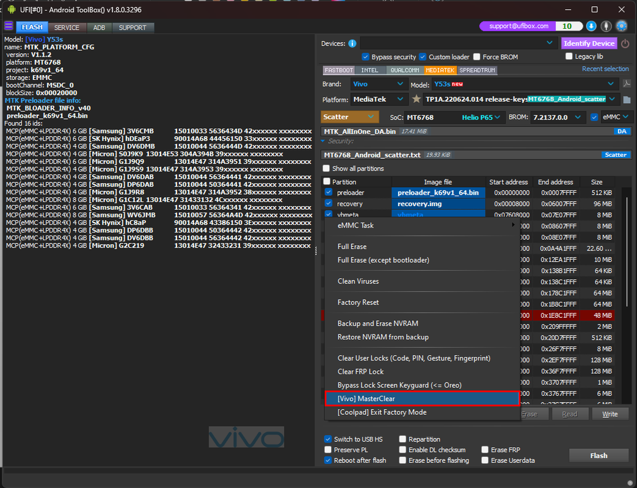This screenshot has height=488, width=637.
Task: Check the Erase Userdata option
Action: [485, 460]
